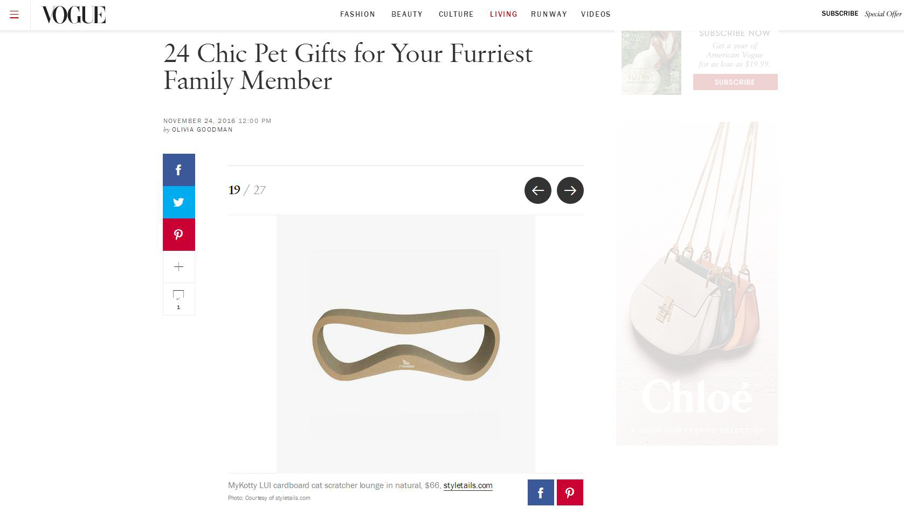Open the comments icon showing 1
Viewport: 904px width, 514px height.
point(179,299)
